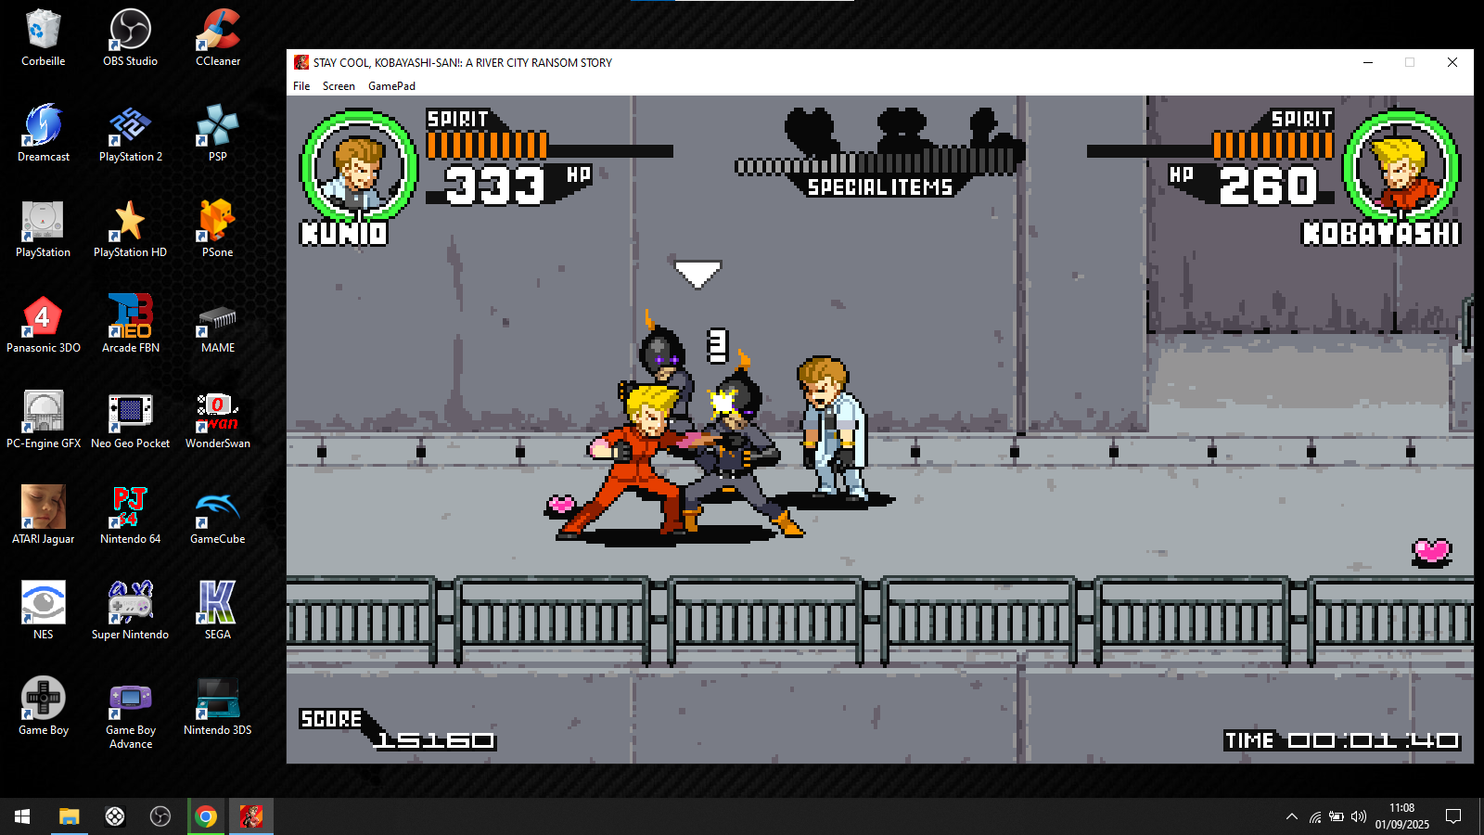Select the PlayStation 2 emulator shortcut
Viewport: 1484px width, 835px height.
pos(130,134)
